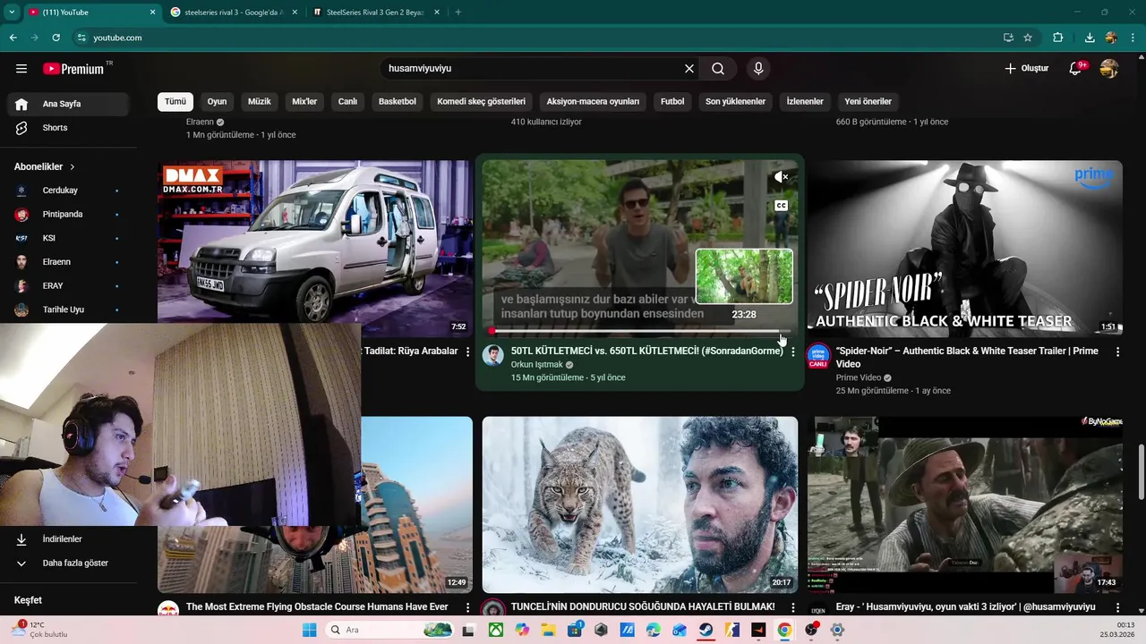Select the Basketbol filter chip
This screenshot has height=644, width=1146.
pos(398,102)
